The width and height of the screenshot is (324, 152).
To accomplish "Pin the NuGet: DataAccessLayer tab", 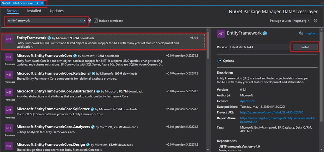I will click(x=37, y=3).
